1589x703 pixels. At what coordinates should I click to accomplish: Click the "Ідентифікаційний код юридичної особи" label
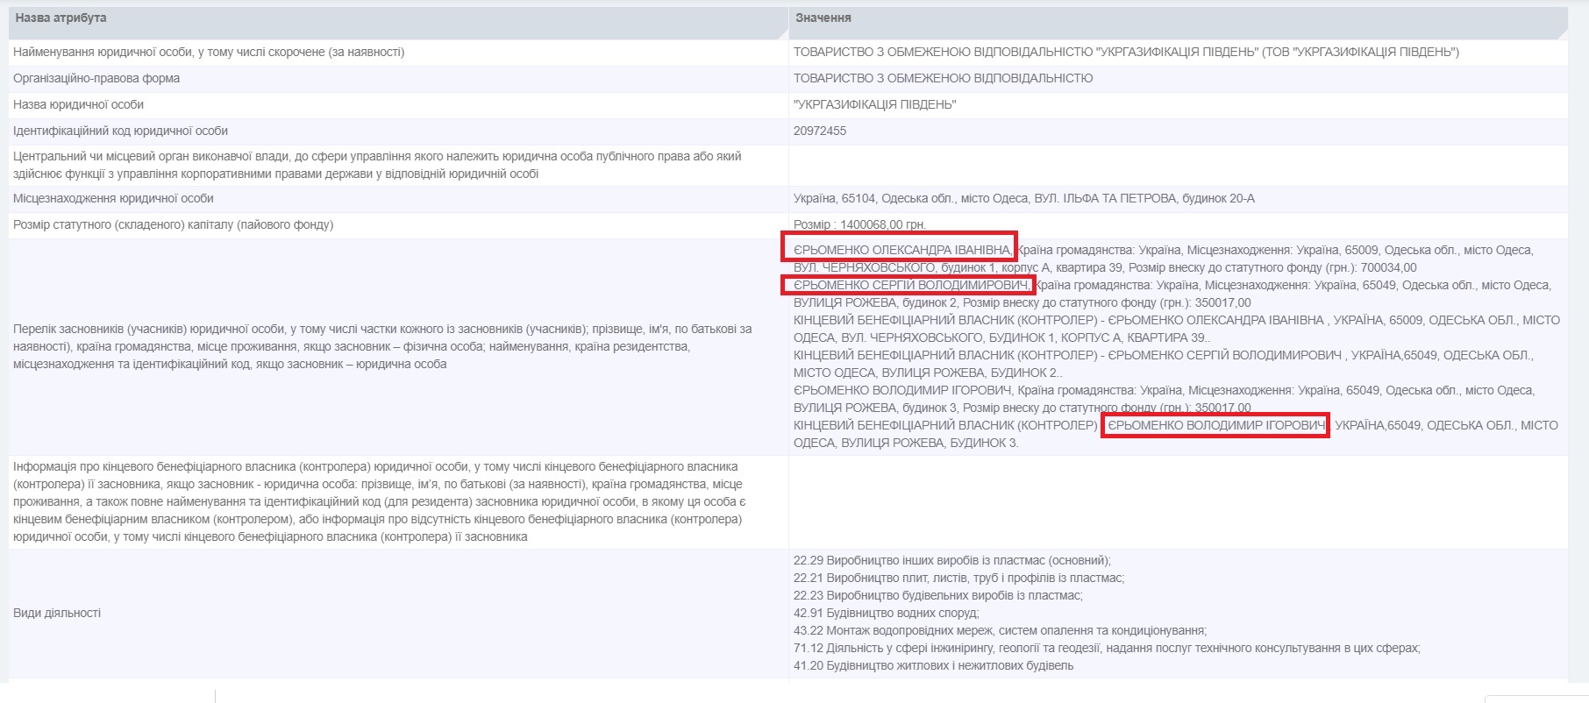120,131
